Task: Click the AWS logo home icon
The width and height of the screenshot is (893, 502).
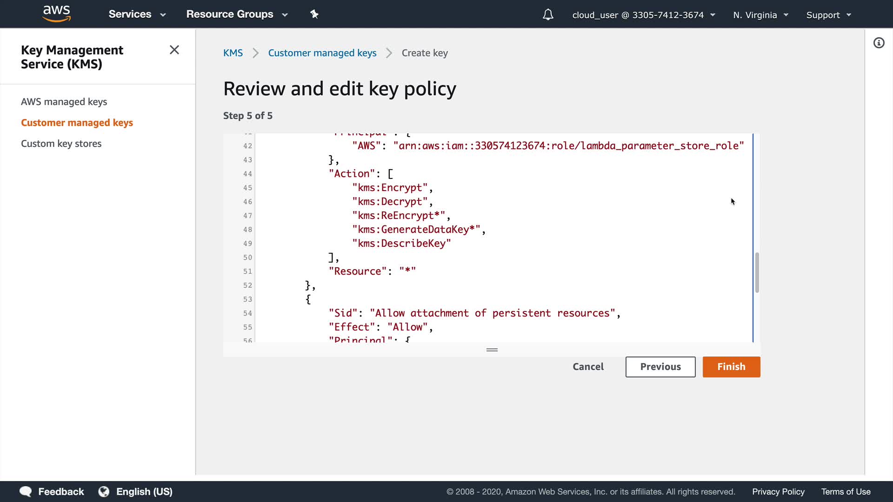Action: point(56,13)
